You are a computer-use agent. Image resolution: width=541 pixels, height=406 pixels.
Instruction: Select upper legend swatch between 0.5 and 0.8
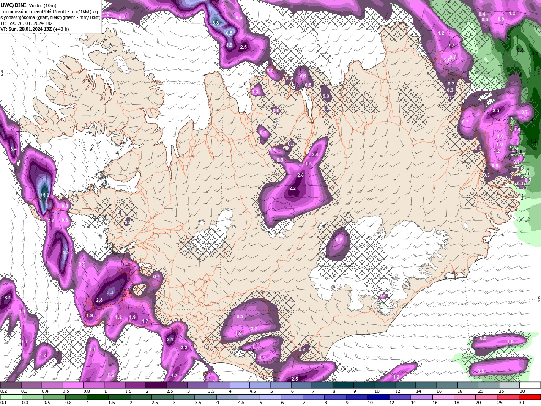click(73, 385)
